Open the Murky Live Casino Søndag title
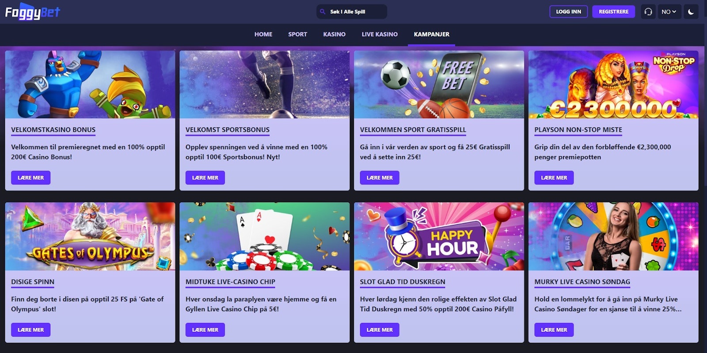The height and width of the screenshot is (353, 707). click(582, 282)
